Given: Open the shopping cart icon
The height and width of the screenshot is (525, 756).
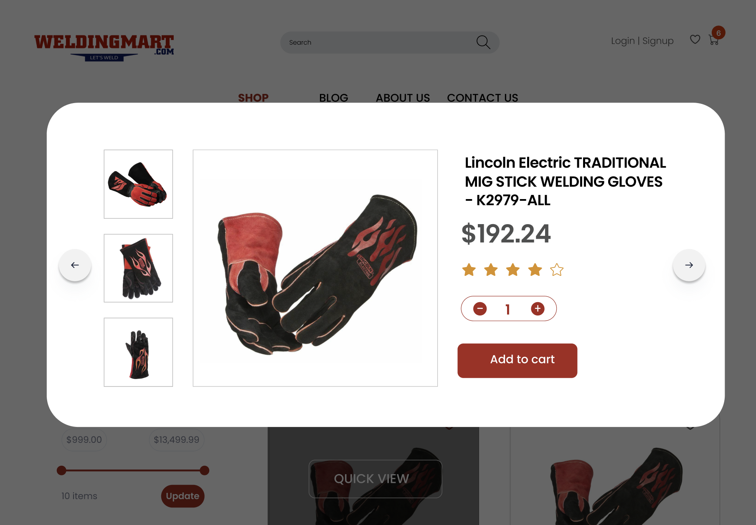Looking at the screenshot, I should [714, 40].
